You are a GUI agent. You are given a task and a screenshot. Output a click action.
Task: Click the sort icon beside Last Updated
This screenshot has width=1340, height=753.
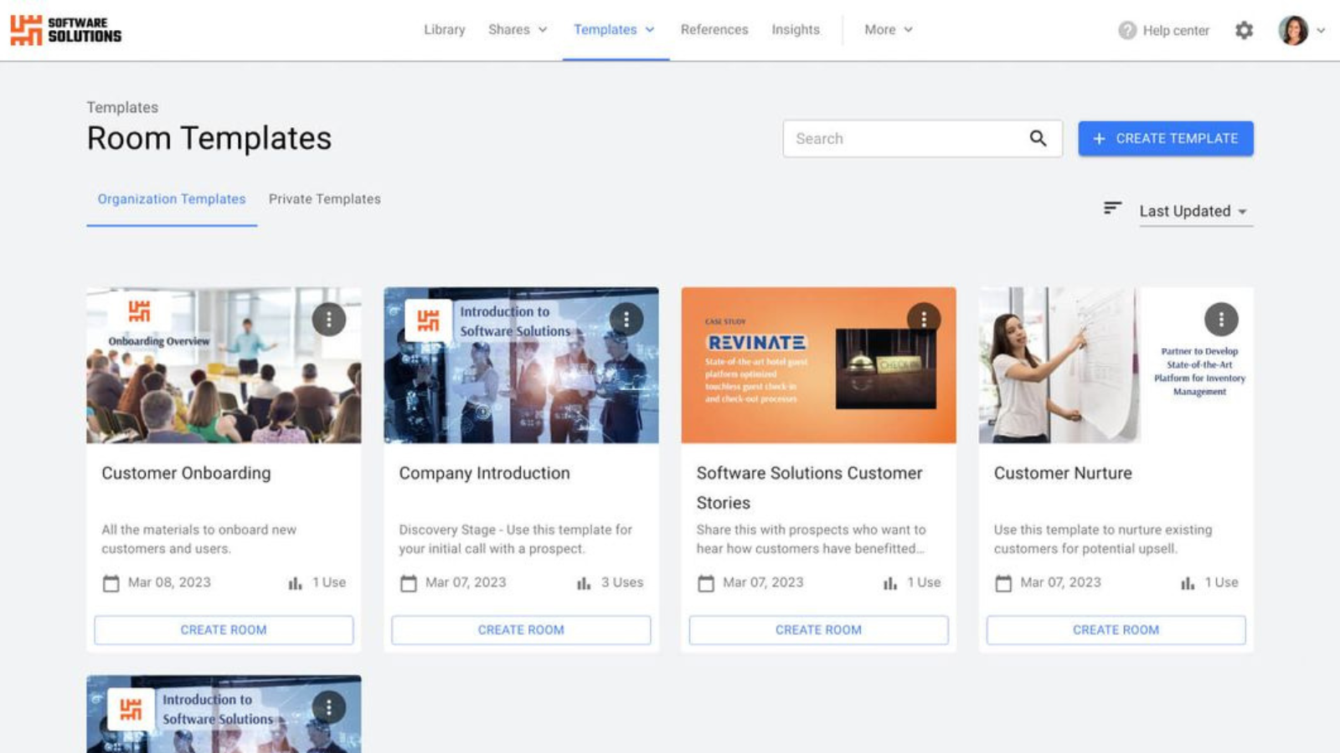click(x=1112, y=210)
